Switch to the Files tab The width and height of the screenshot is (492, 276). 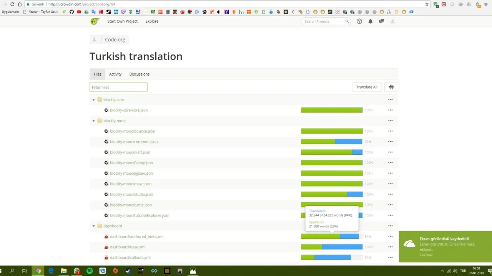coord(98,74)
